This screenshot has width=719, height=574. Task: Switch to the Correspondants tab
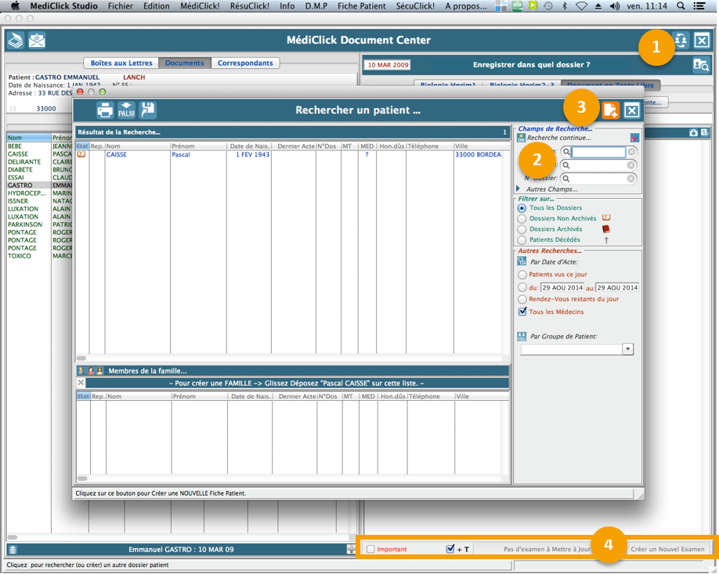point(245,63)
